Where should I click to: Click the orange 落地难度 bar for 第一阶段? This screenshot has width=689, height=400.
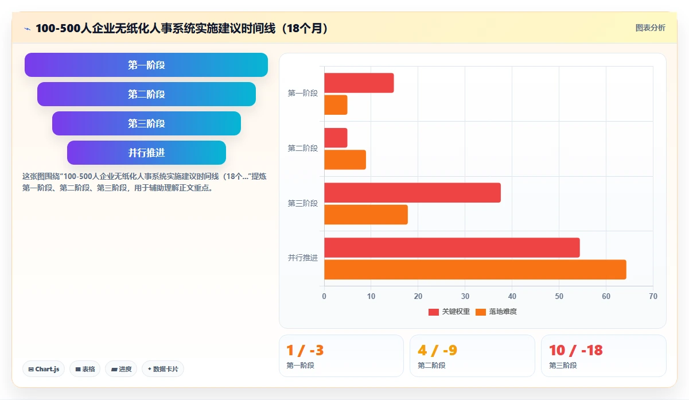click(336, 105)
